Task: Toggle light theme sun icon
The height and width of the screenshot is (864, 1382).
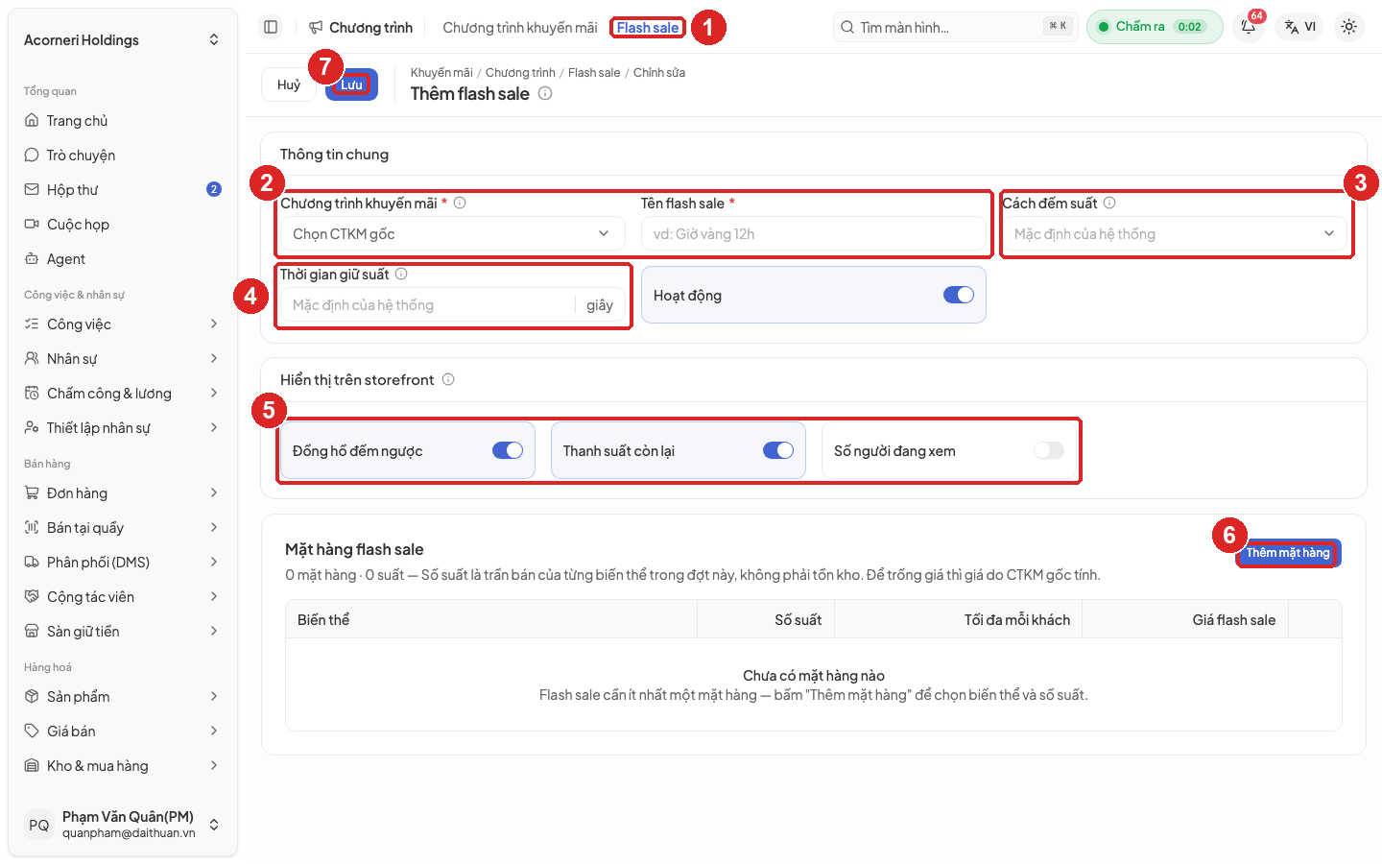Action: tap(1348, 27)
